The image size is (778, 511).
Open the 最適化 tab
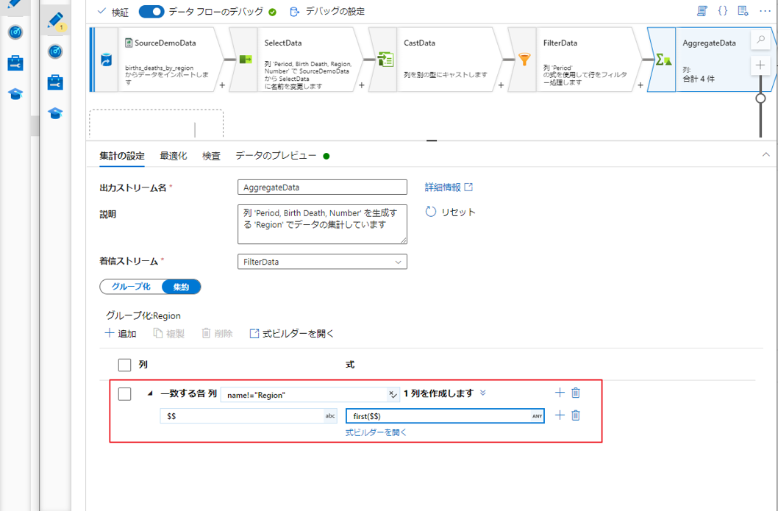click(x=173, y=156)
